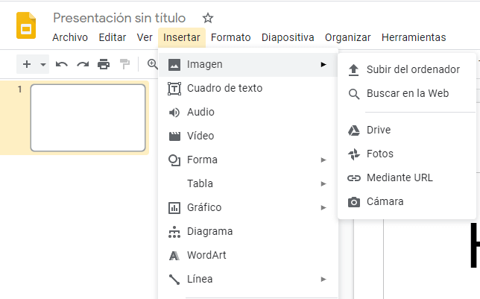
Task: Click the Vídeo clapperboard icon
Action: (174, 136)
